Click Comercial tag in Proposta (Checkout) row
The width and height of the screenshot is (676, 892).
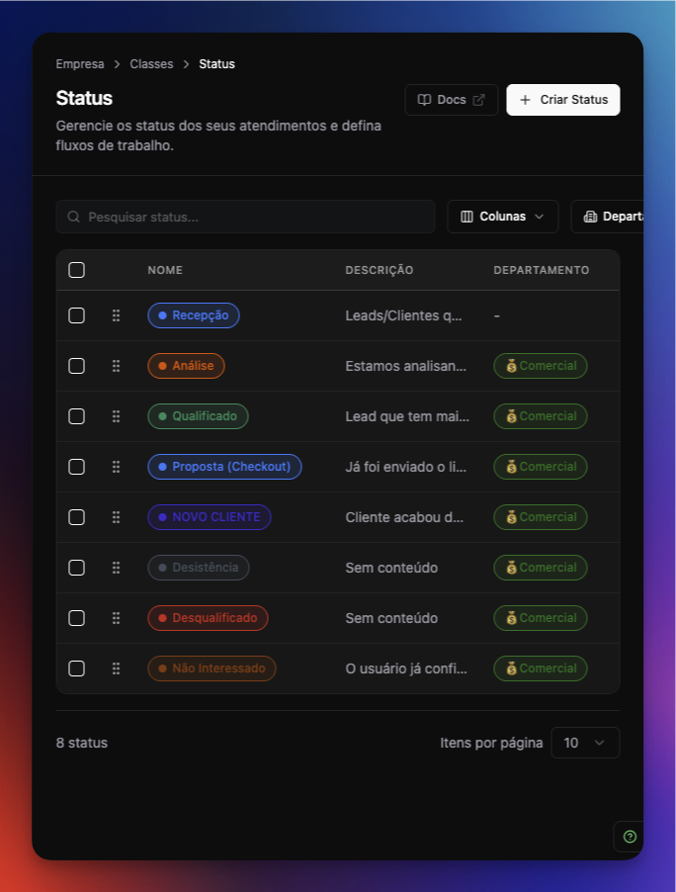click(541, 467)
